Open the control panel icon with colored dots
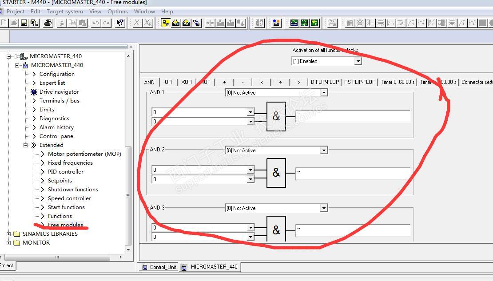Viewport: 493px width, 281px height. point(276,23)
